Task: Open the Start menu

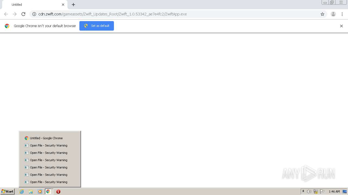Action: click(8, 191)
